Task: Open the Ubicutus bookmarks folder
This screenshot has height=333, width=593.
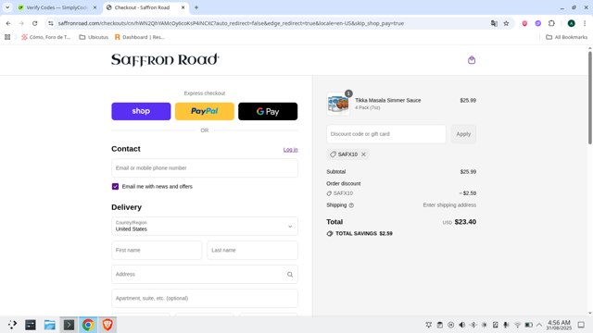Action: point(94,37)
